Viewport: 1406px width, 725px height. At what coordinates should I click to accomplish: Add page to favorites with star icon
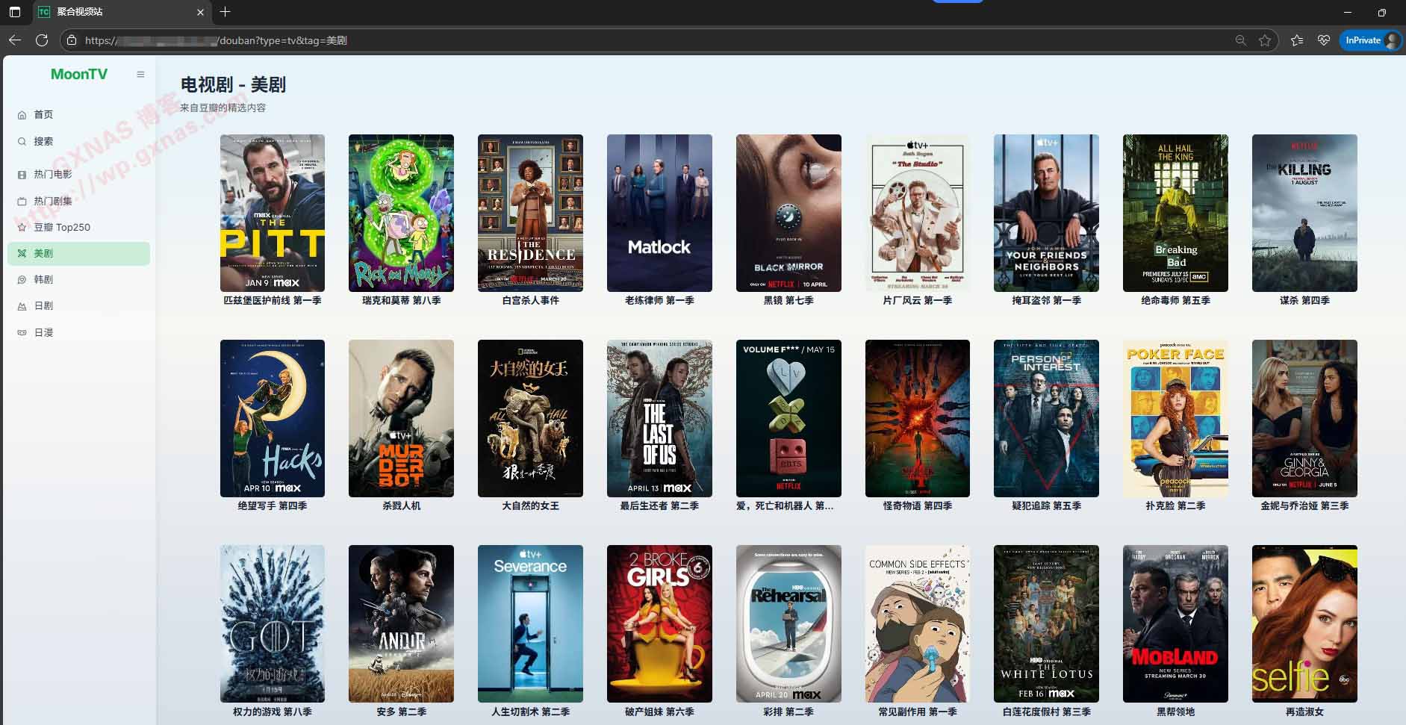1264,40
